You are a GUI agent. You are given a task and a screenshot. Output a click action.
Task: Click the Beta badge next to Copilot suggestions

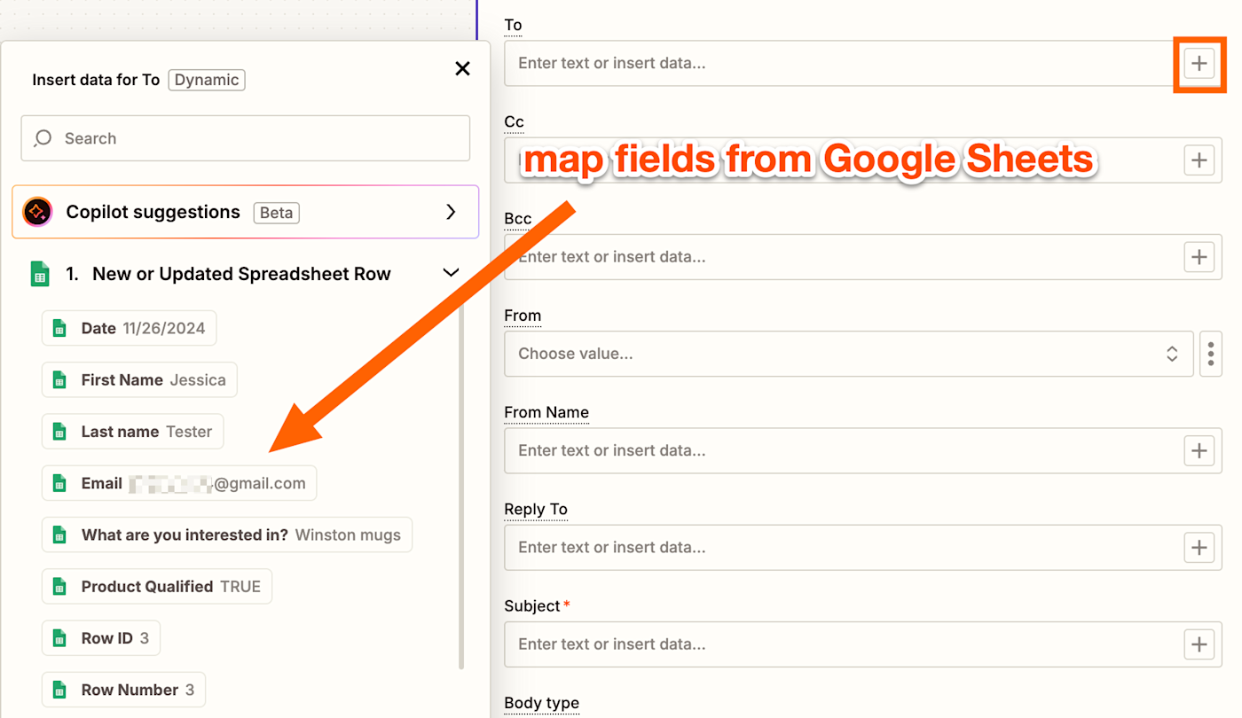pyautogui.click(x=277, y=213)
